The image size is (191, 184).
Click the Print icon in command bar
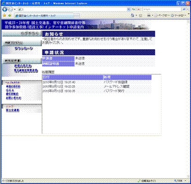149,15
